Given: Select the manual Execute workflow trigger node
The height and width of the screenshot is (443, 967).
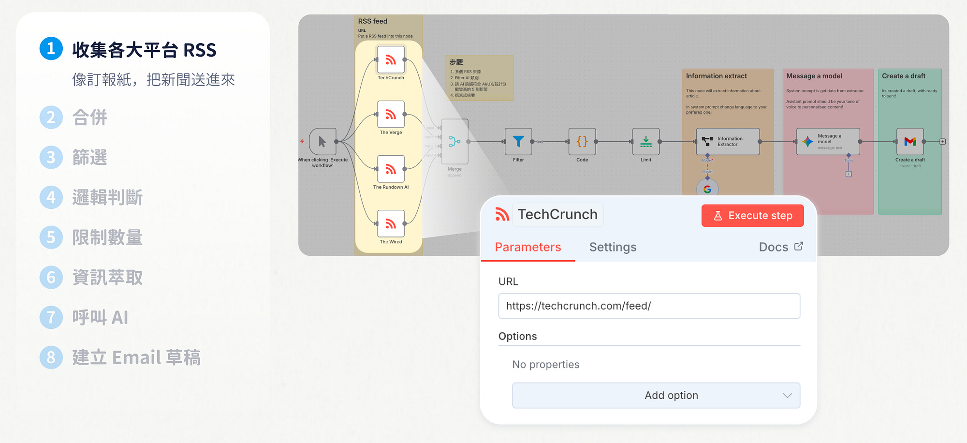Looking at the screenshot, I should tap(322, 141).
